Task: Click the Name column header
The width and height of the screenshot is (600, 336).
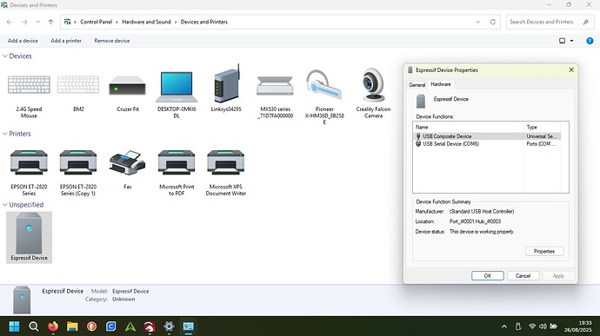Action: click(x=469, y=127)
